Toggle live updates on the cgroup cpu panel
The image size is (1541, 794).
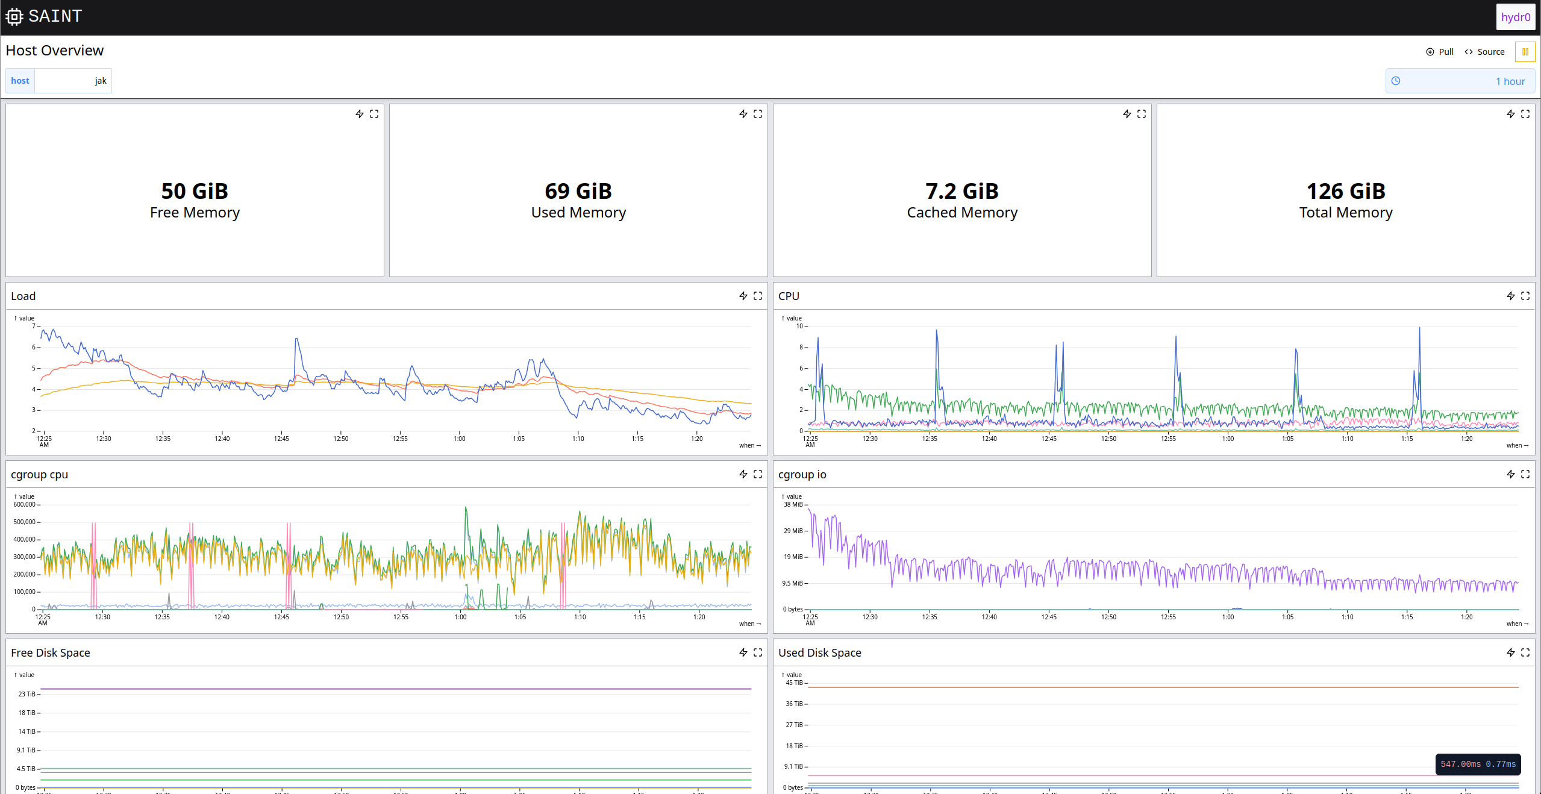click(742, 474)
